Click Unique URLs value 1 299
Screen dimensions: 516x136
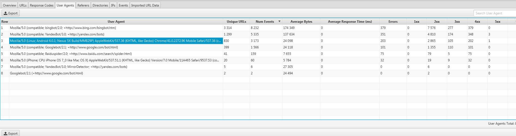click(228, 34)
